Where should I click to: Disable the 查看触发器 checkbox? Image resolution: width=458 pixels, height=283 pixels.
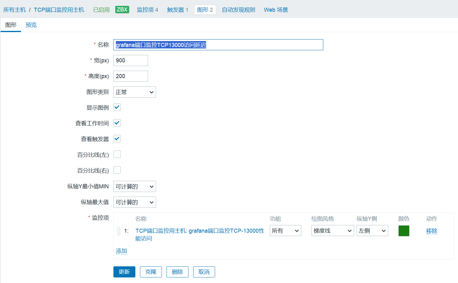click(117, 139)
